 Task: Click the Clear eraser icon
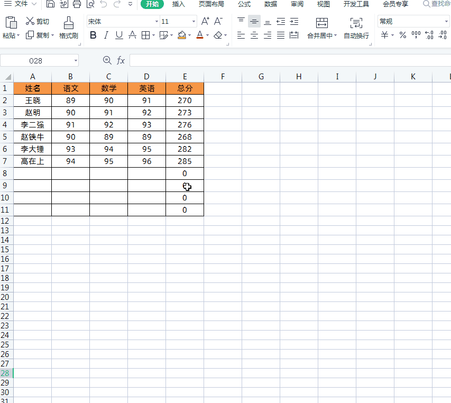pos(218,35)
